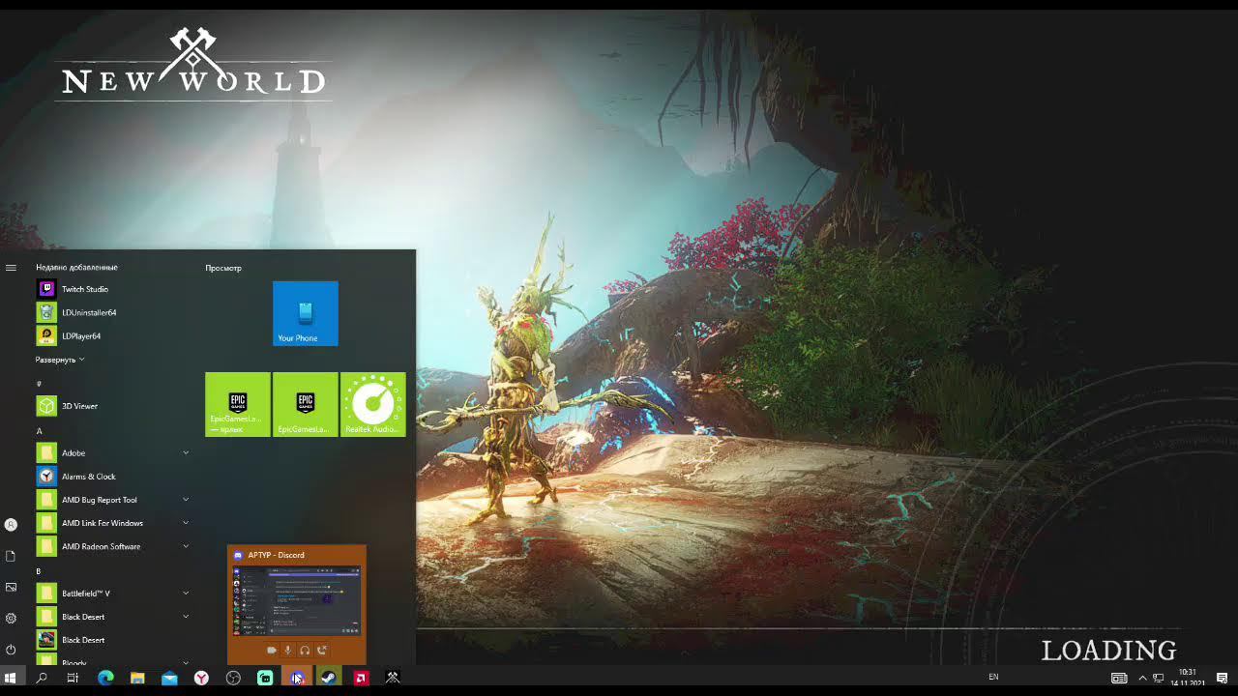This screenshot has height=696, width=1238.
Task: Click the Просмотр tile group title
Action: (223, 268)
